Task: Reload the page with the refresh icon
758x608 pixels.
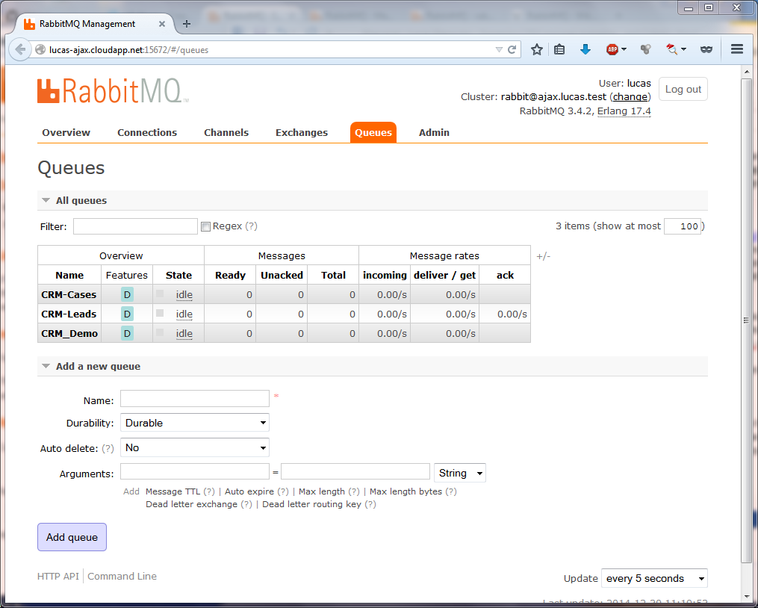Action: click(512, 49)
